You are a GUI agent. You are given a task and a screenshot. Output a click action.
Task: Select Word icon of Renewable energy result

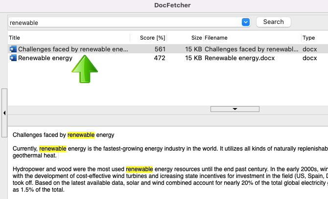pos(13,58)
